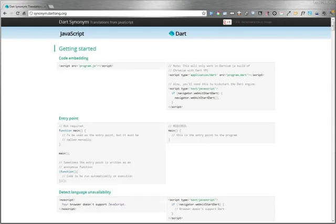Viewport: 336px width, 224px height.
Task: Click the orange basket extension icon
Action: [x=296, y=13]
